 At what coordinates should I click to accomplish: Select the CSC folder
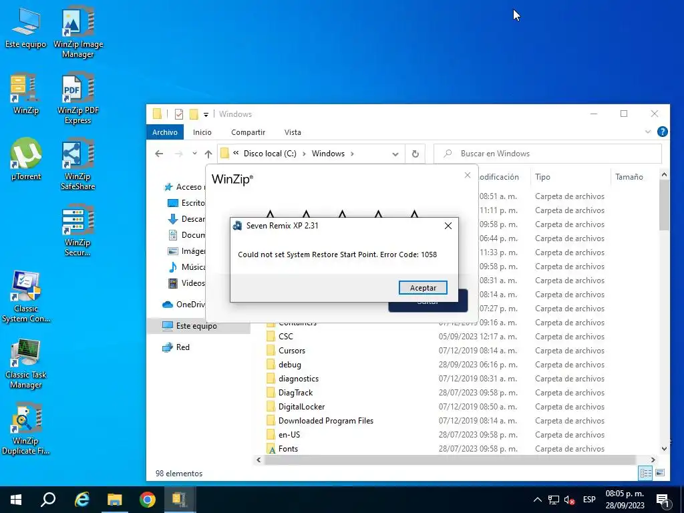point(286,337)
